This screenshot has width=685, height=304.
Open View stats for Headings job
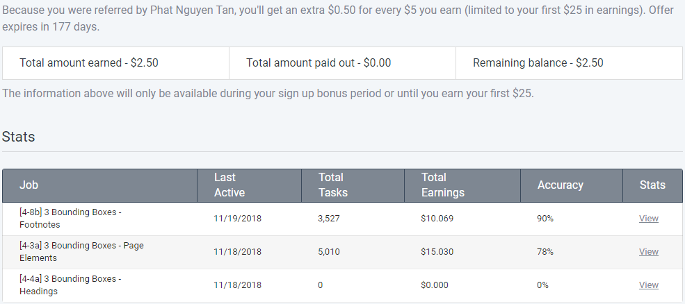648,285
